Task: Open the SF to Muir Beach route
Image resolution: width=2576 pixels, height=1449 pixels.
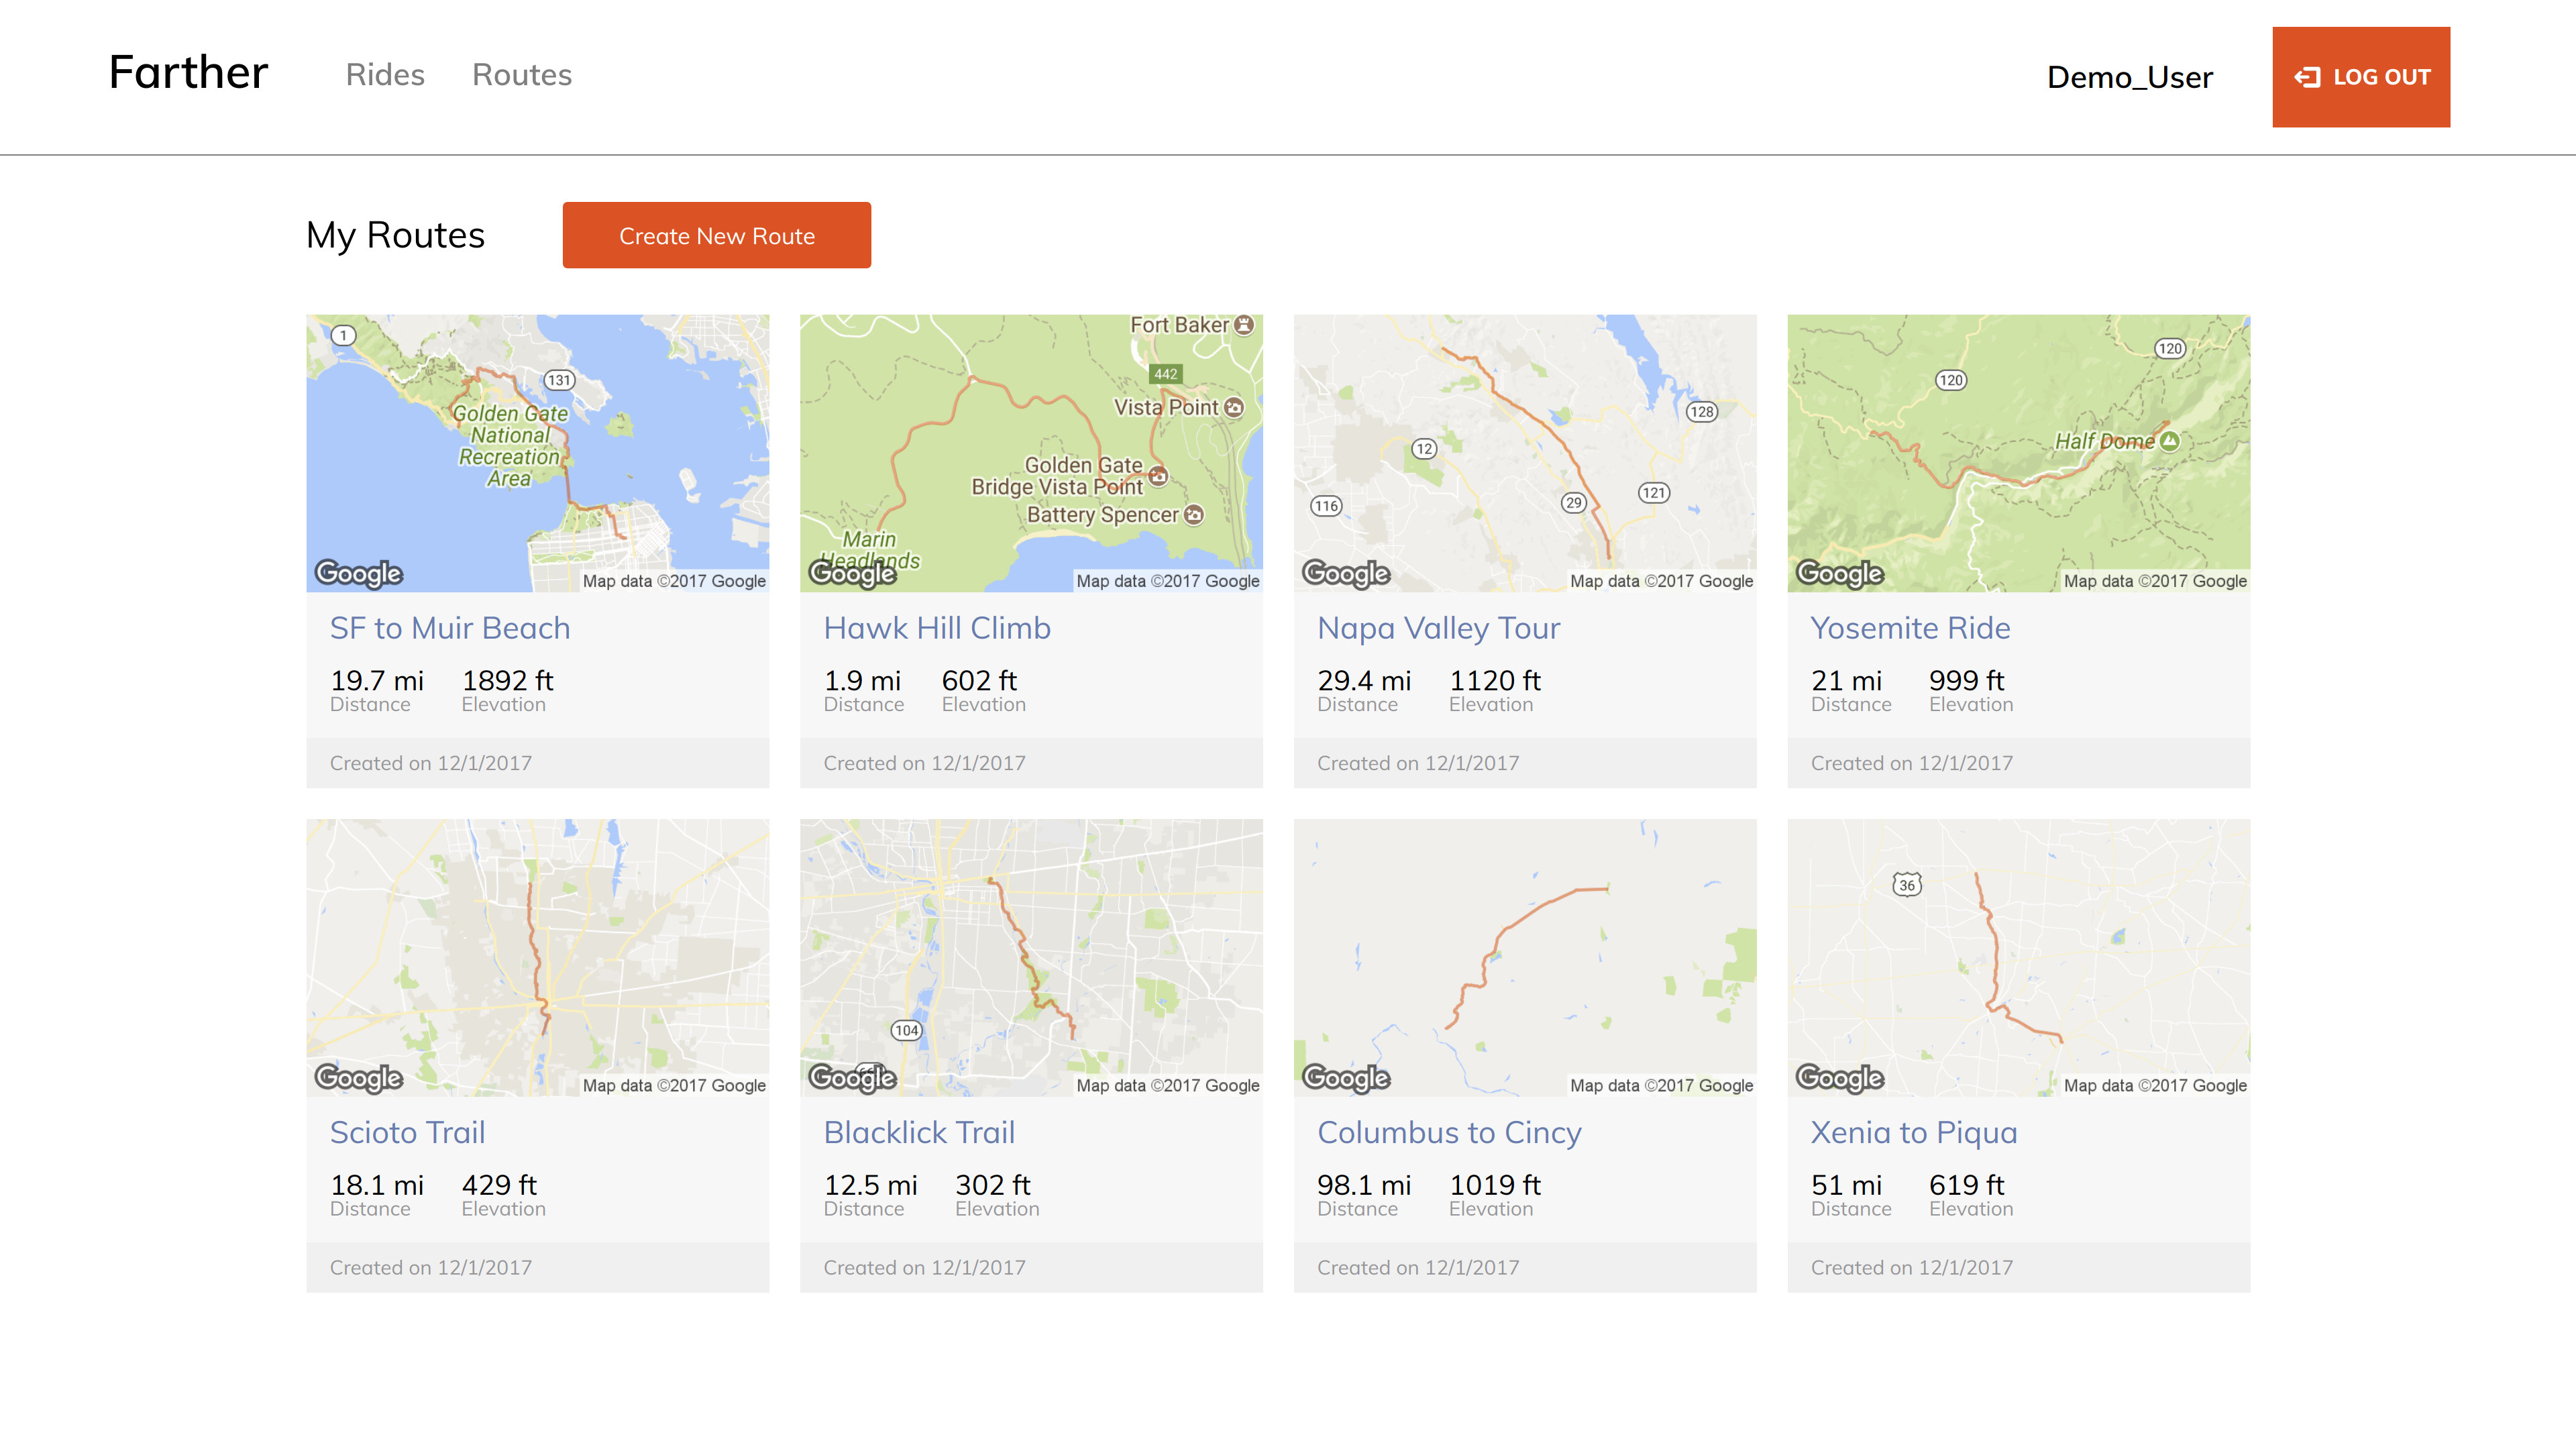Action: [x=450, y=628]
